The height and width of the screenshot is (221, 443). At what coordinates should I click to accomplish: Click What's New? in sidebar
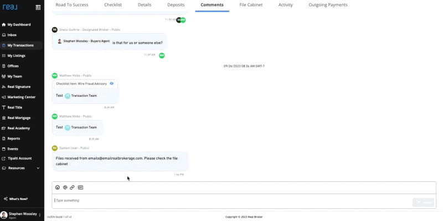coord(16,199)
